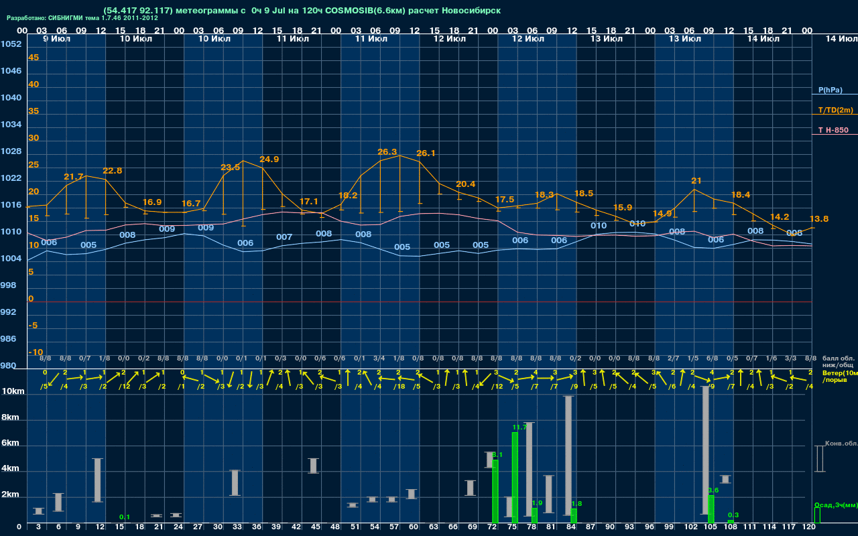Click the 18.2 temperature value

pyautogui.click(x=348, y=196)
